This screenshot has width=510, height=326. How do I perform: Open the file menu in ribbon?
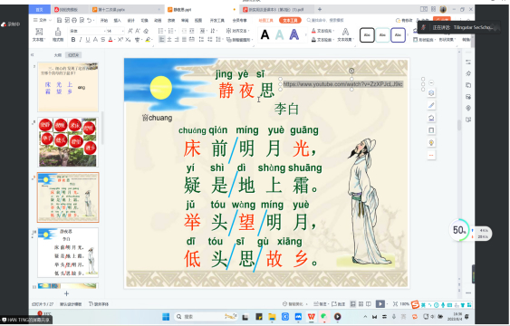(43, 20)
